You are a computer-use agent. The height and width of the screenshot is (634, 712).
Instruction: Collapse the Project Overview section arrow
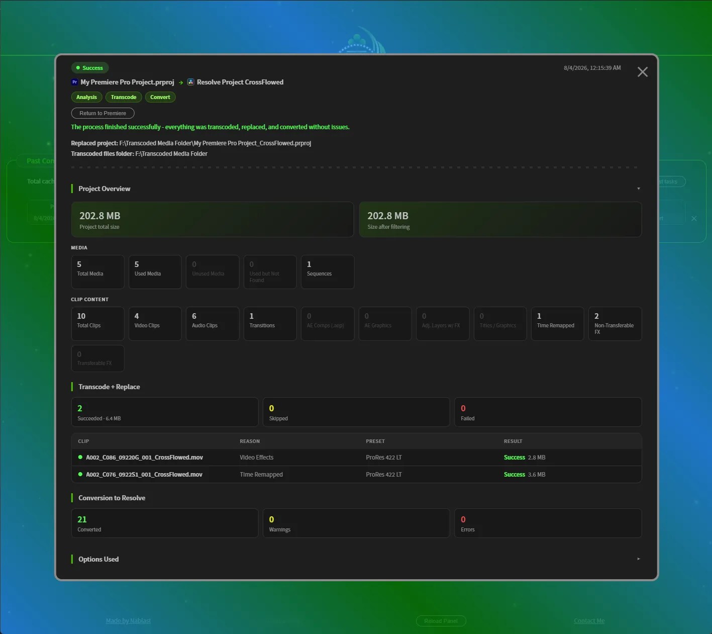[x=639, y=189]
